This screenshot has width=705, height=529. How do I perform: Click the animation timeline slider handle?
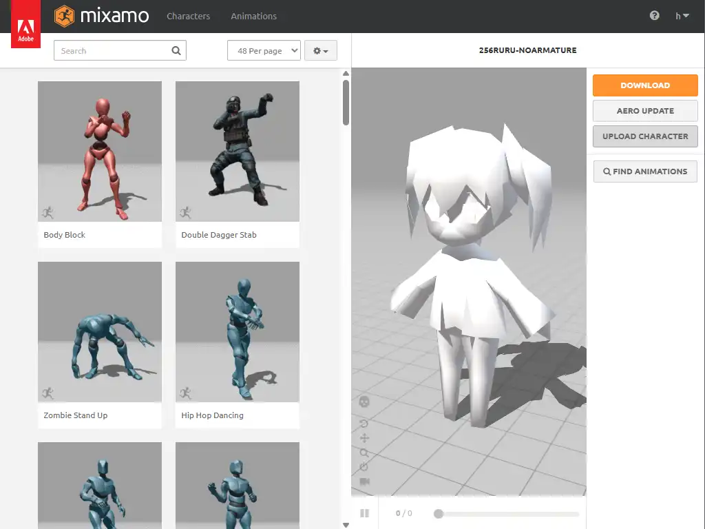click(438, 513)
